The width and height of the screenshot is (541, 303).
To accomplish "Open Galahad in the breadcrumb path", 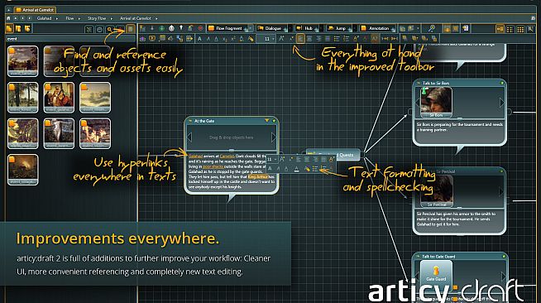I will tap(44, 18).
